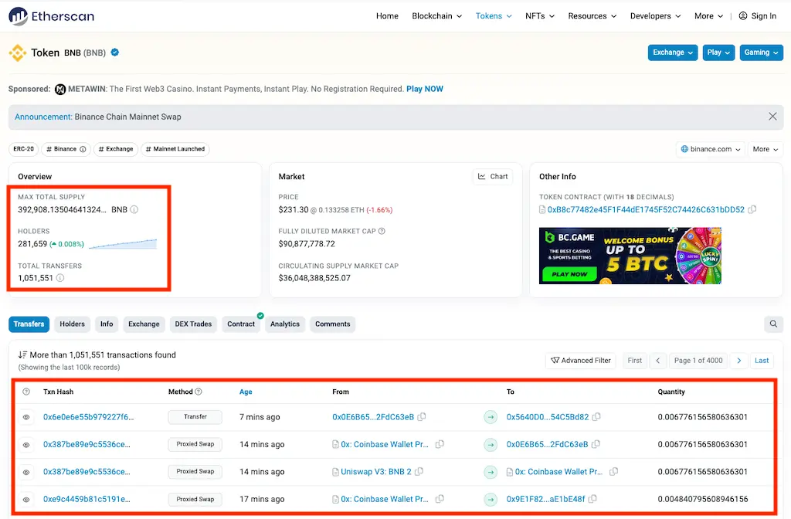Image resolution: width=791 pixels, height=519 pixels.
Task: Go to Home in navigation
Action: [x=387, y=16]
